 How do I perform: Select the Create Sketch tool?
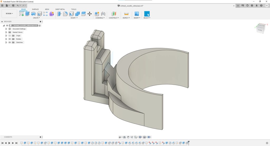point(22,14)
